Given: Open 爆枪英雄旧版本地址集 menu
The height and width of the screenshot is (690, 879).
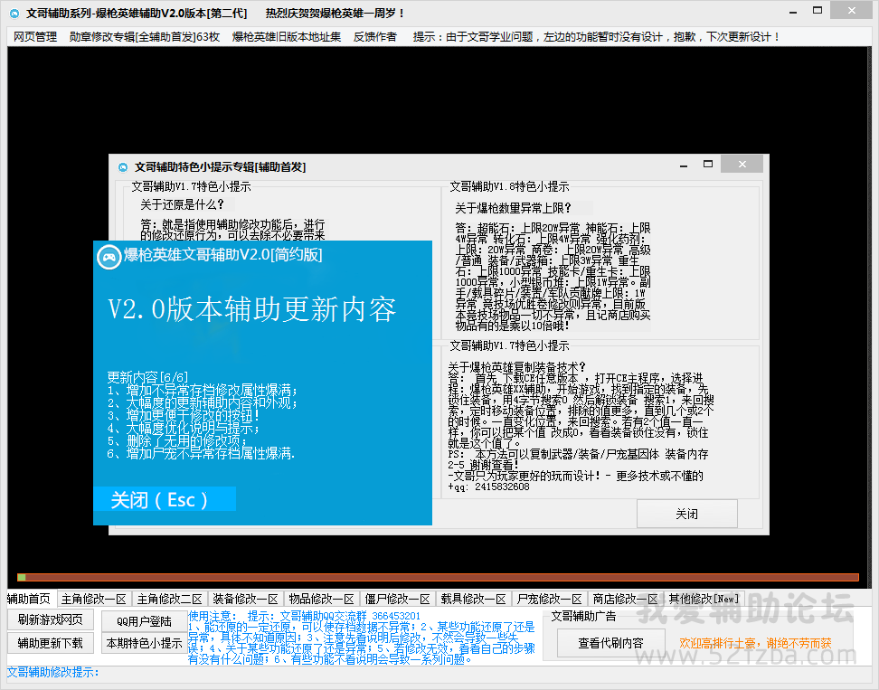Looking at the screenshot, I should click(287, 37).
